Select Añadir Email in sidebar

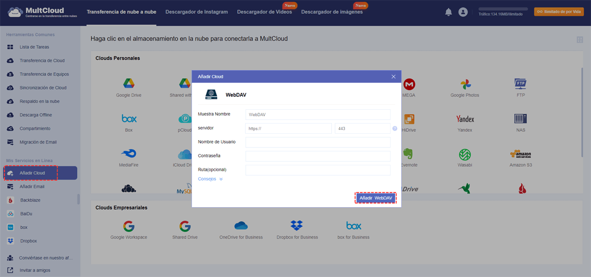coord(39,186)
